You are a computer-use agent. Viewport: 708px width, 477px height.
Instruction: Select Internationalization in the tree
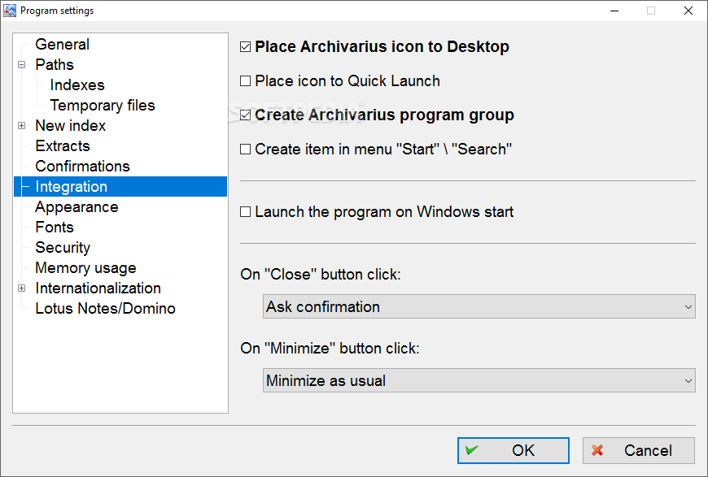pos(98,288)
